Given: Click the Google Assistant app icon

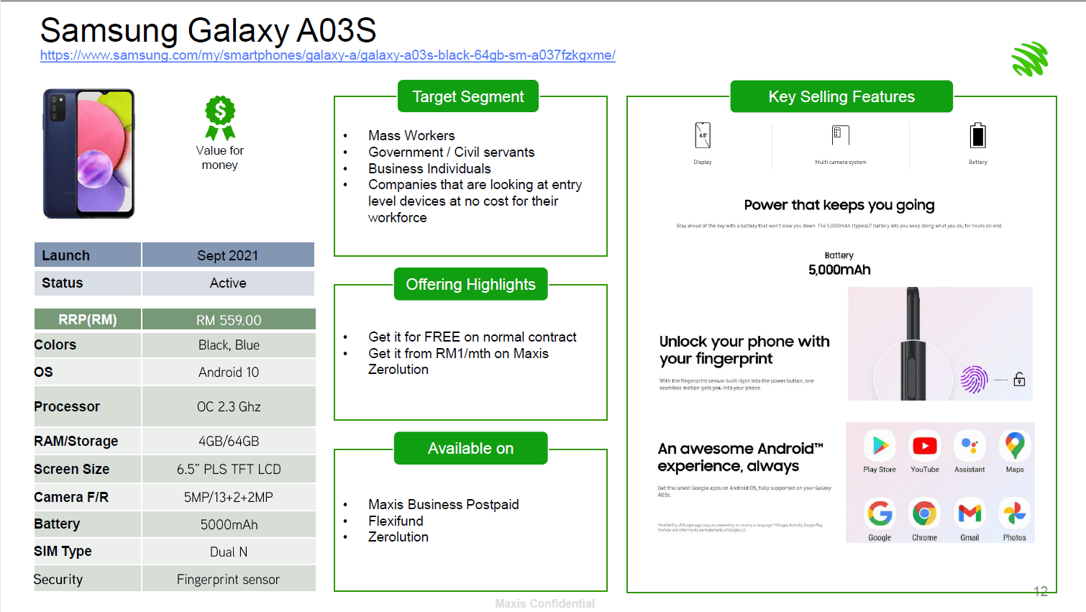Looking at the screenshot, I should click(969, 446).
